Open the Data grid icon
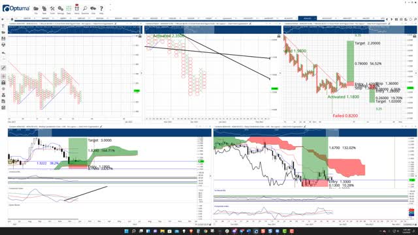This screenshot has height=235, width=418. [69, 8]
